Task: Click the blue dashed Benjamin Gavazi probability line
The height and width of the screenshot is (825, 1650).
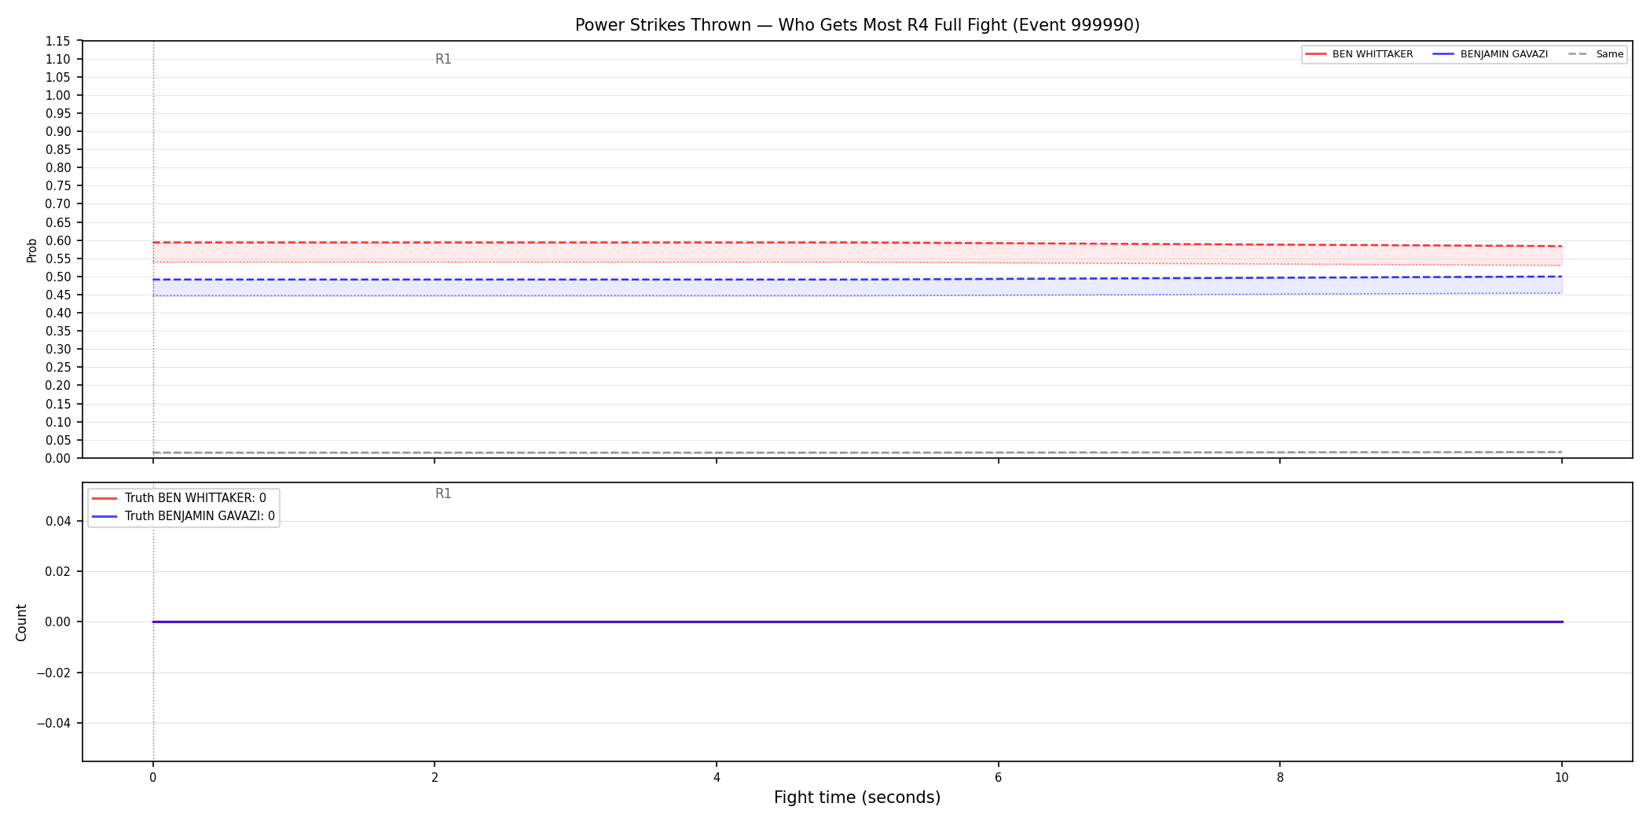Action: (x=857, y=279)
